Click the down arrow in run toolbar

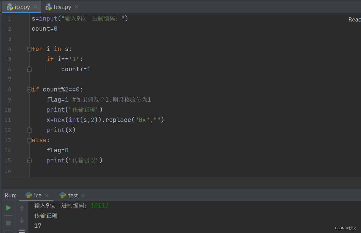coord(22,220)
